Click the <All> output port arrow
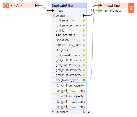 click(x=36, y=5)
